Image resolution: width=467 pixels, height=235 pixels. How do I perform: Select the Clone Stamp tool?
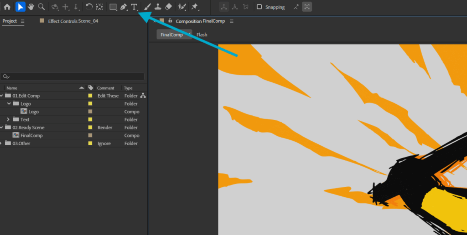[x=158, y=7]
